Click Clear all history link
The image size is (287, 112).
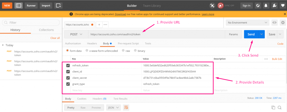pos(55,38)
